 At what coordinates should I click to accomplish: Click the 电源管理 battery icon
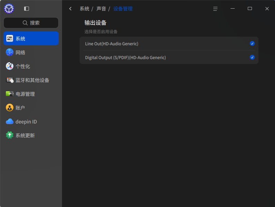(10, 94)
